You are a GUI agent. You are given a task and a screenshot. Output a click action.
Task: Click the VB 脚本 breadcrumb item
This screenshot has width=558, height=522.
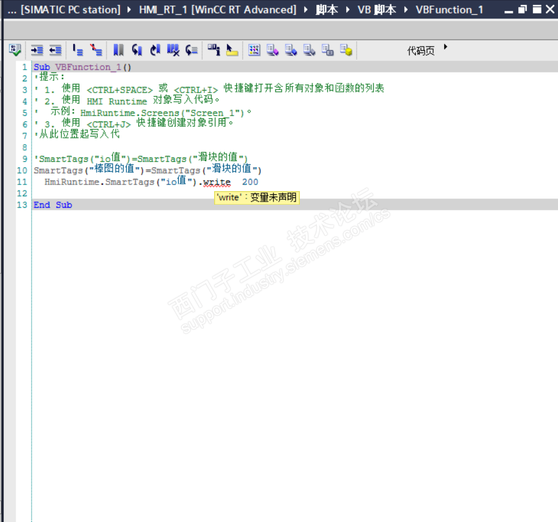point(376,10)
